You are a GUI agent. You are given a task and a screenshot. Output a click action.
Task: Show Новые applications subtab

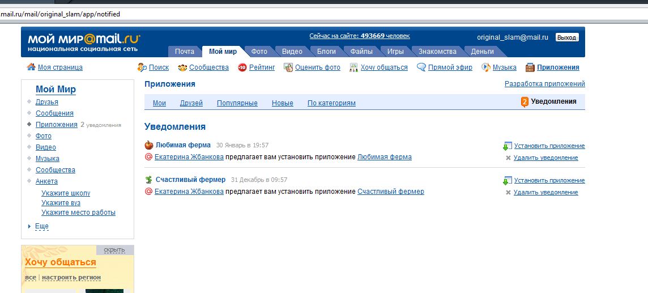pyautogui.click(x=283, y=103)
